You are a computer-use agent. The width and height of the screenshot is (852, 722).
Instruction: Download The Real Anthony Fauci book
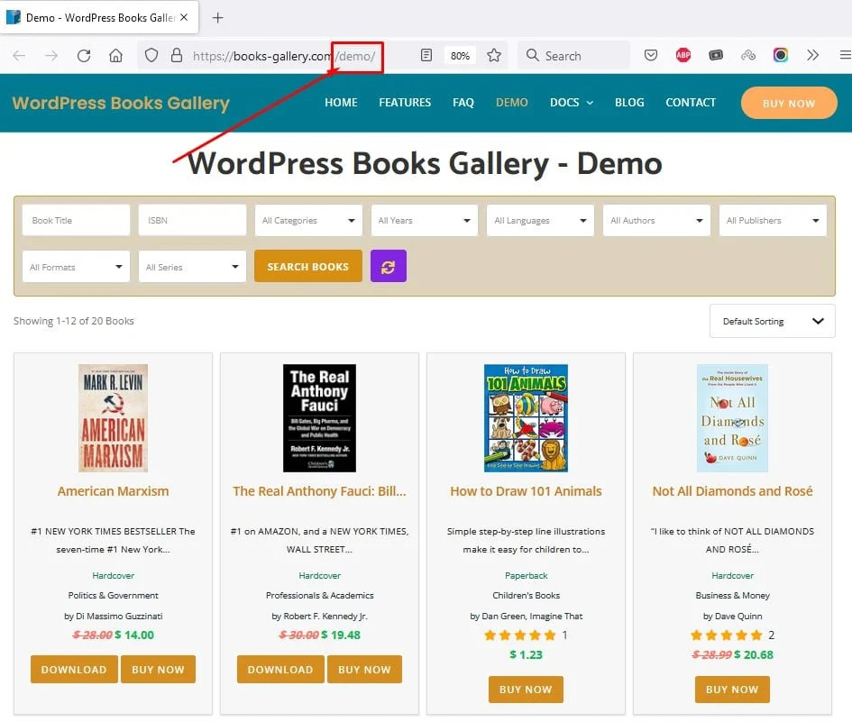280,670
